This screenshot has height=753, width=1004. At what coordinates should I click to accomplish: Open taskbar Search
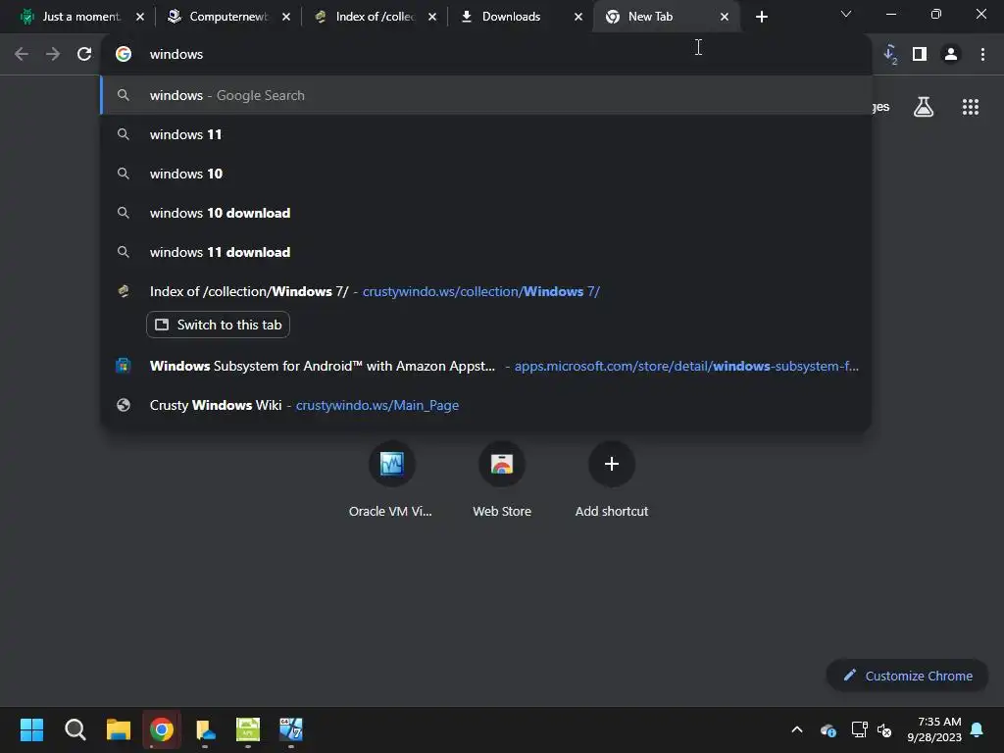pos(75,729)
